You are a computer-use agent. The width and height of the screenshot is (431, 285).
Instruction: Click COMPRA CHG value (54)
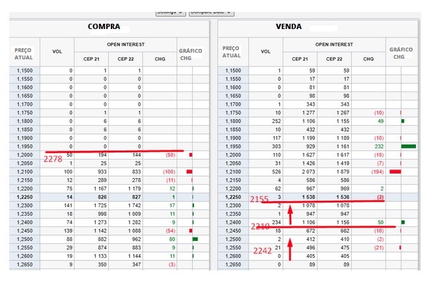(x=170, y=231)
